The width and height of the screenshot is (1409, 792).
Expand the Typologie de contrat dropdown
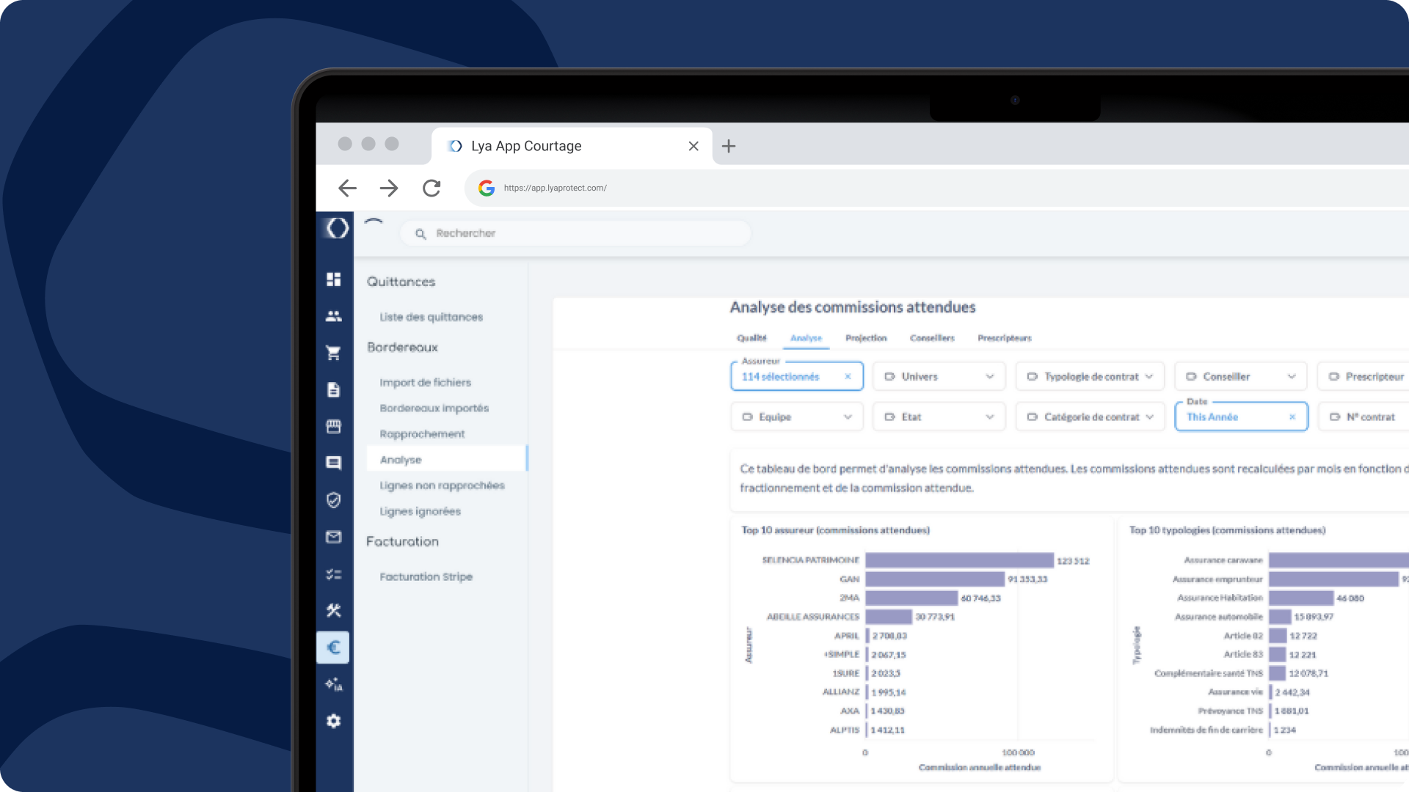[1090, 377]
